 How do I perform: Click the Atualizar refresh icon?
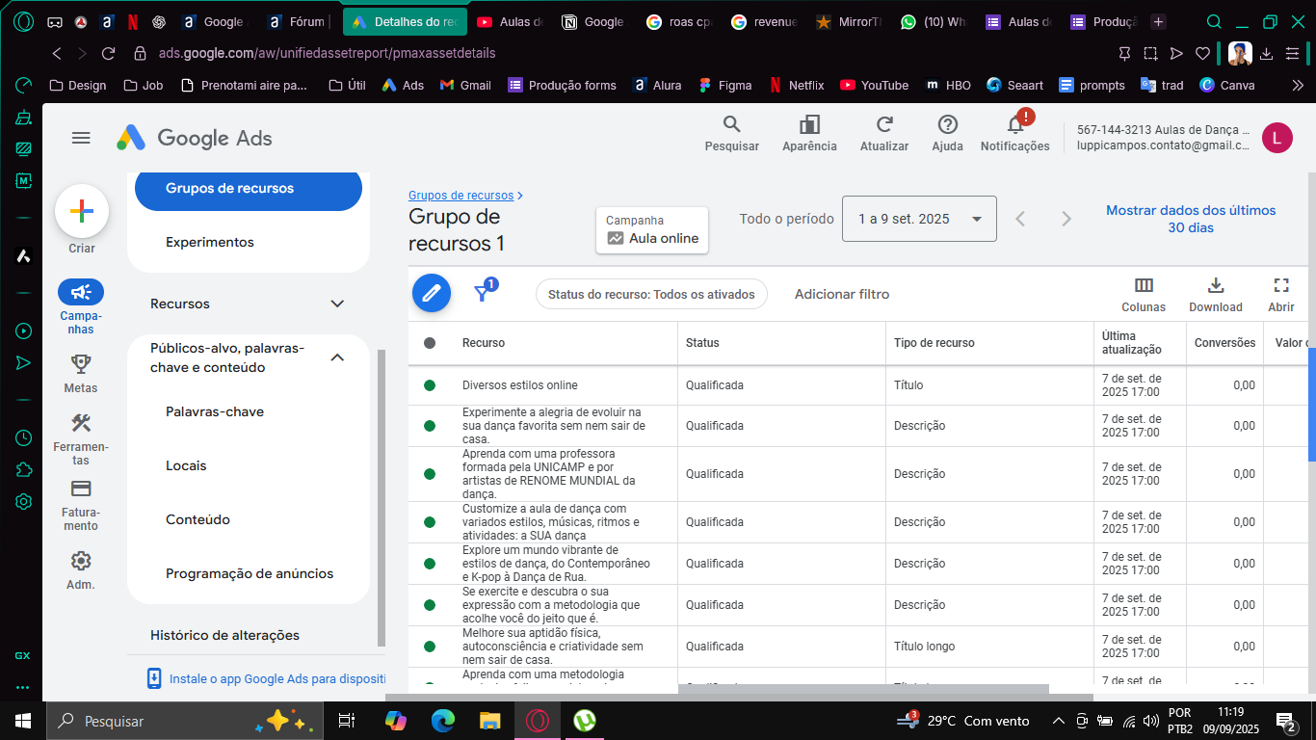click(884, 124)
